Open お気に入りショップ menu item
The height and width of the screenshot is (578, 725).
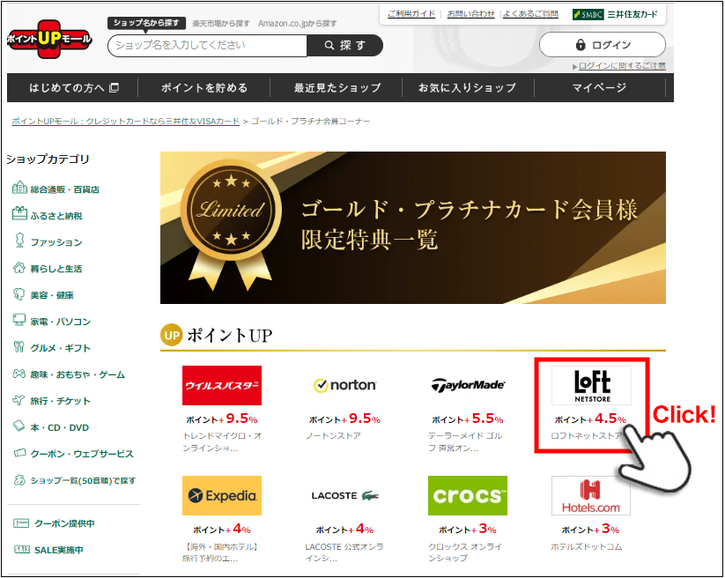(x=468, y=87)
